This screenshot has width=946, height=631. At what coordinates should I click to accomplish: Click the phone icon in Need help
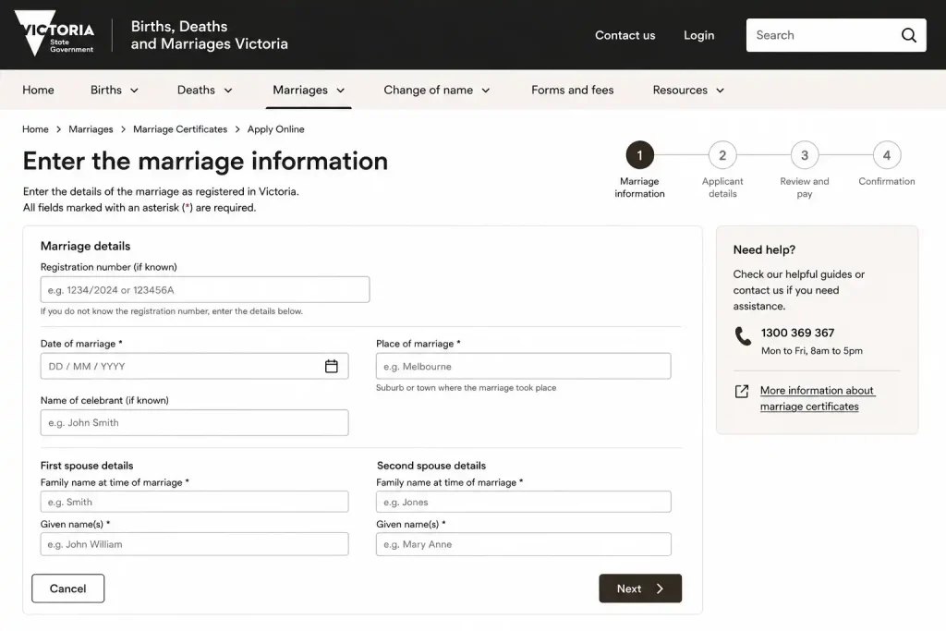point(743,336)
